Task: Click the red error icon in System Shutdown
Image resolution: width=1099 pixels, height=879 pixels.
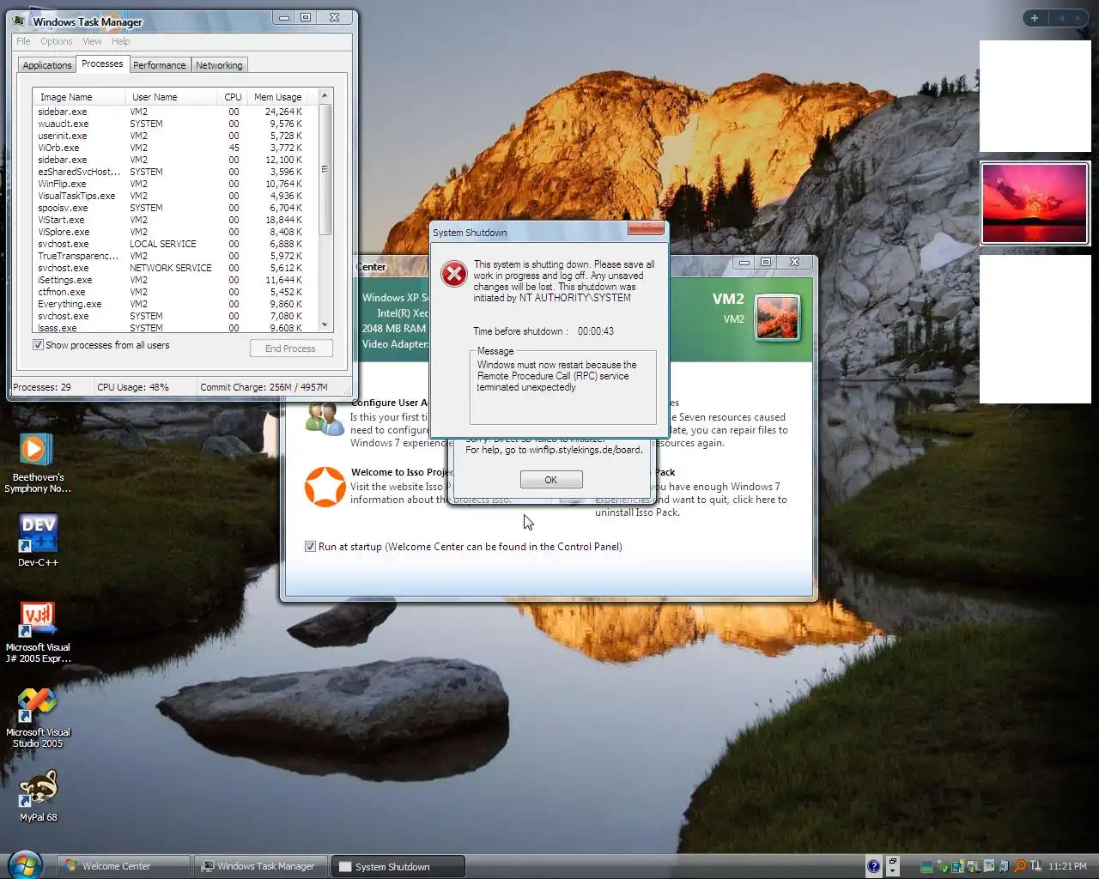Action: pyautogui.click(x=454, y=275)
